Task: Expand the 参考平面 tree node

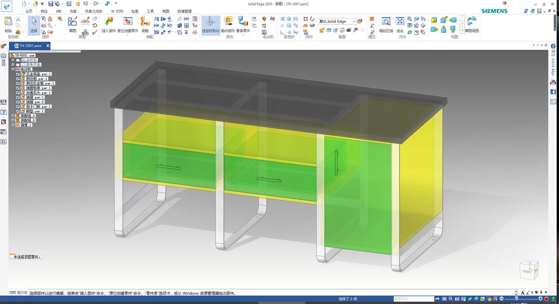Action: pos(13,65)
